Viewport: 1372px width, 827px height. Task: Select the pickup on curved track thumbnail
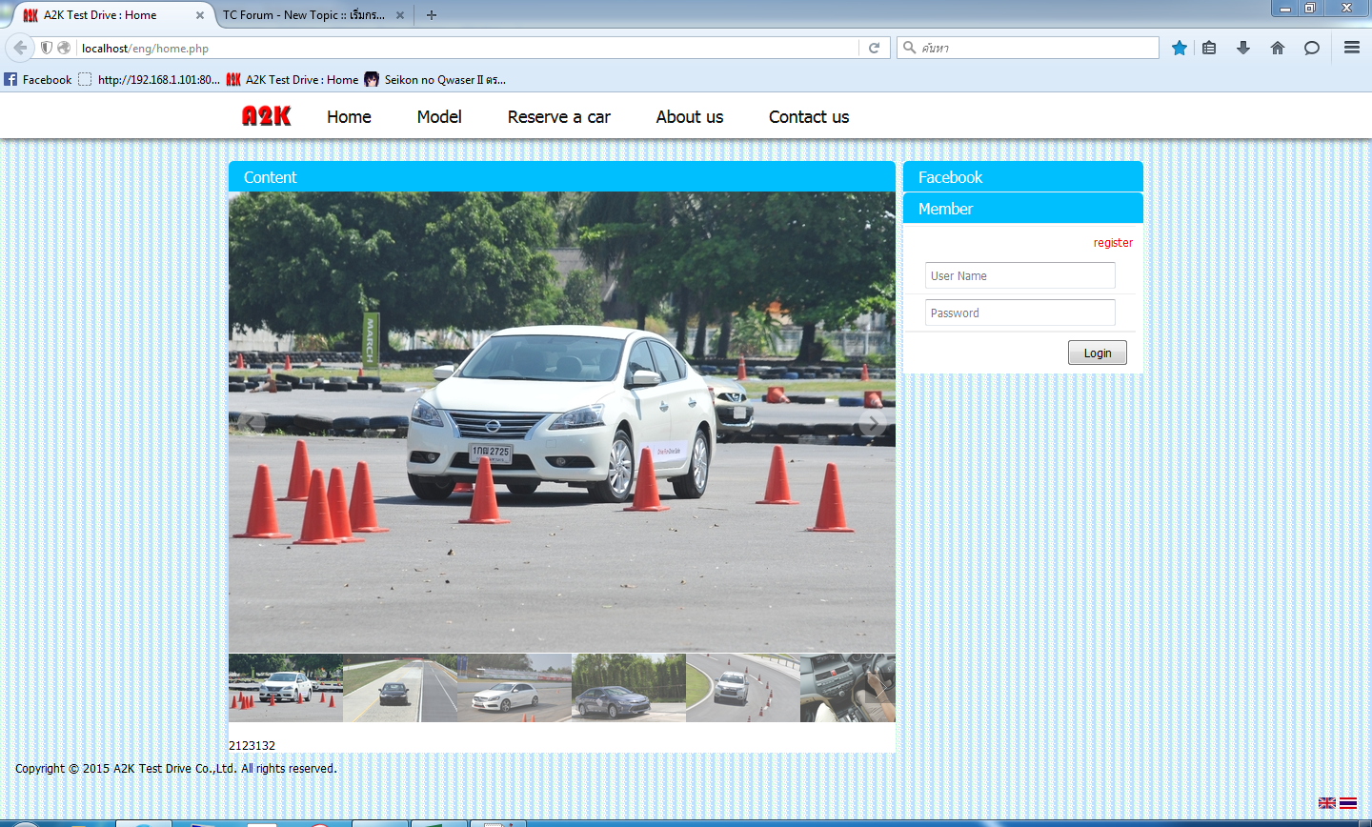743,688
